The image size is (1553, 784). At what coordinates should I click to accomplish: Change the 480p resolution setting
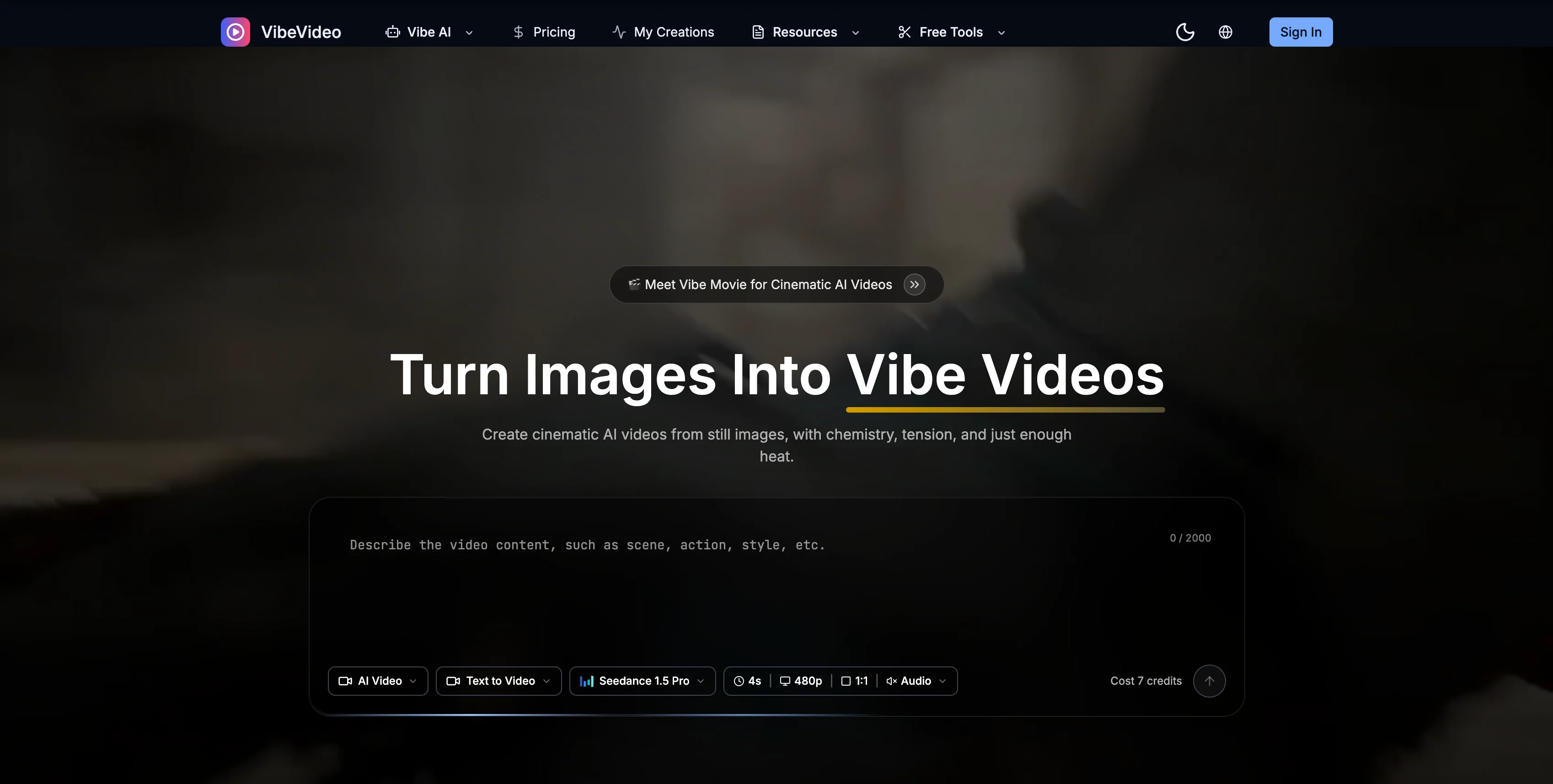coord(801,681)
